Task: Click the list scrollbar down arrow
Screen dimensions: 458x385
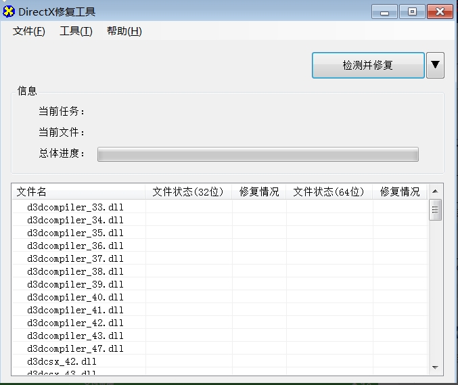Action: [x=435, y=367]
